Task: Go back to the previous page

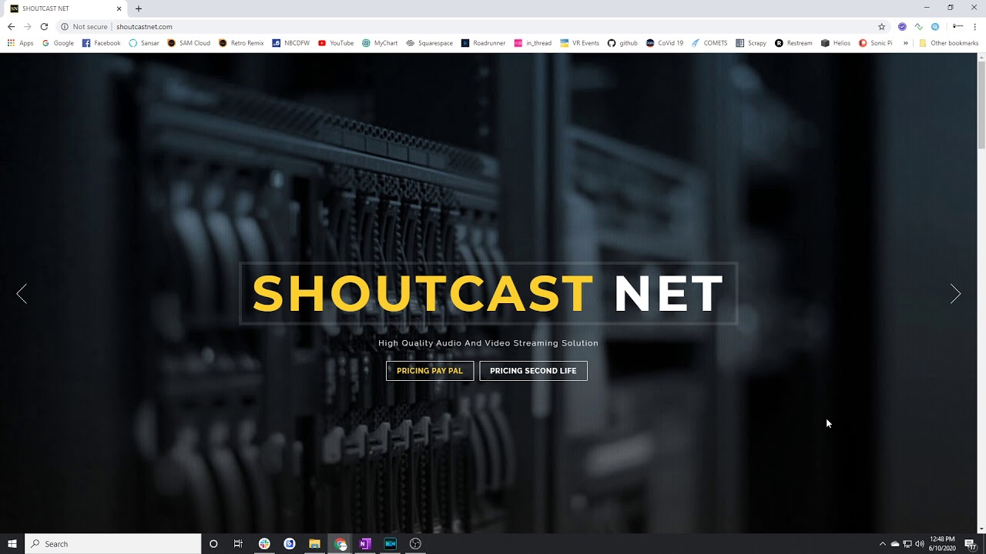Action: (11, 26)
